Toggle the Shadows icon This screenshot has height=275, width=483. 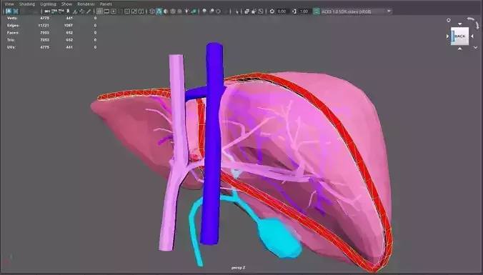coord(194,11)
